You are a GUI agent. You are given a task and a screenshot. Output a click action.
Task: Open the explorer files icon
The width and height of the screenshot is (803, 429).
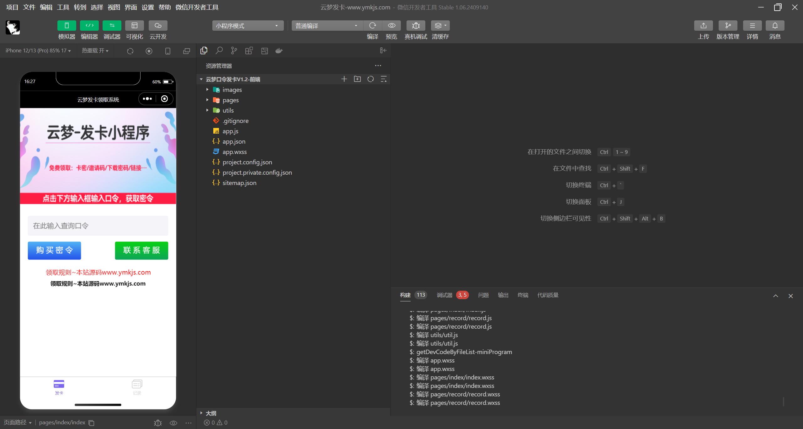[204, 50]
